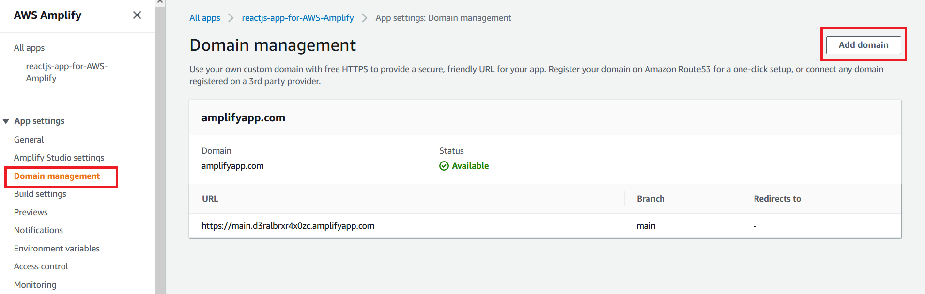Click the amplifyapp.com card heading
925x294 pixels.
243,118
